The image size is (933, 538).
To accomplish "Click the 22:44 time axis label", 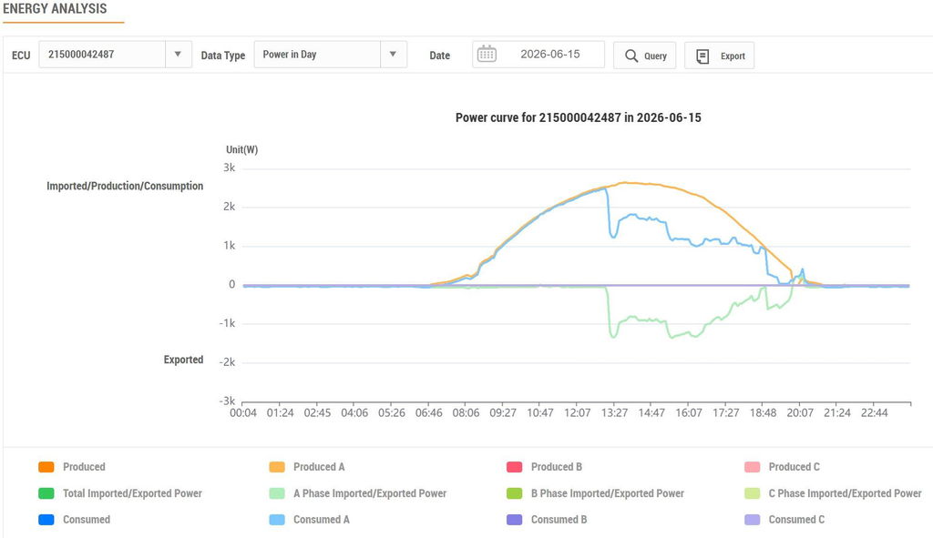I will pyautogui.click(x=874, y=412).
